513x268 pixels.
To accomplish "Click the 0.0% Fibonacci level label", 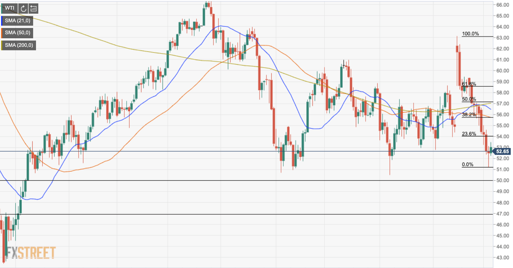I will [468, 164].
